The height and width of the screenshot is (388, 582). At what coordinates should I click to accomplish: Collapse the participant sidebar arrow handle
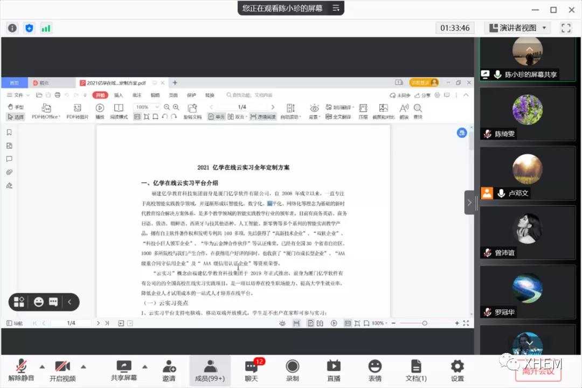point(469,203)
